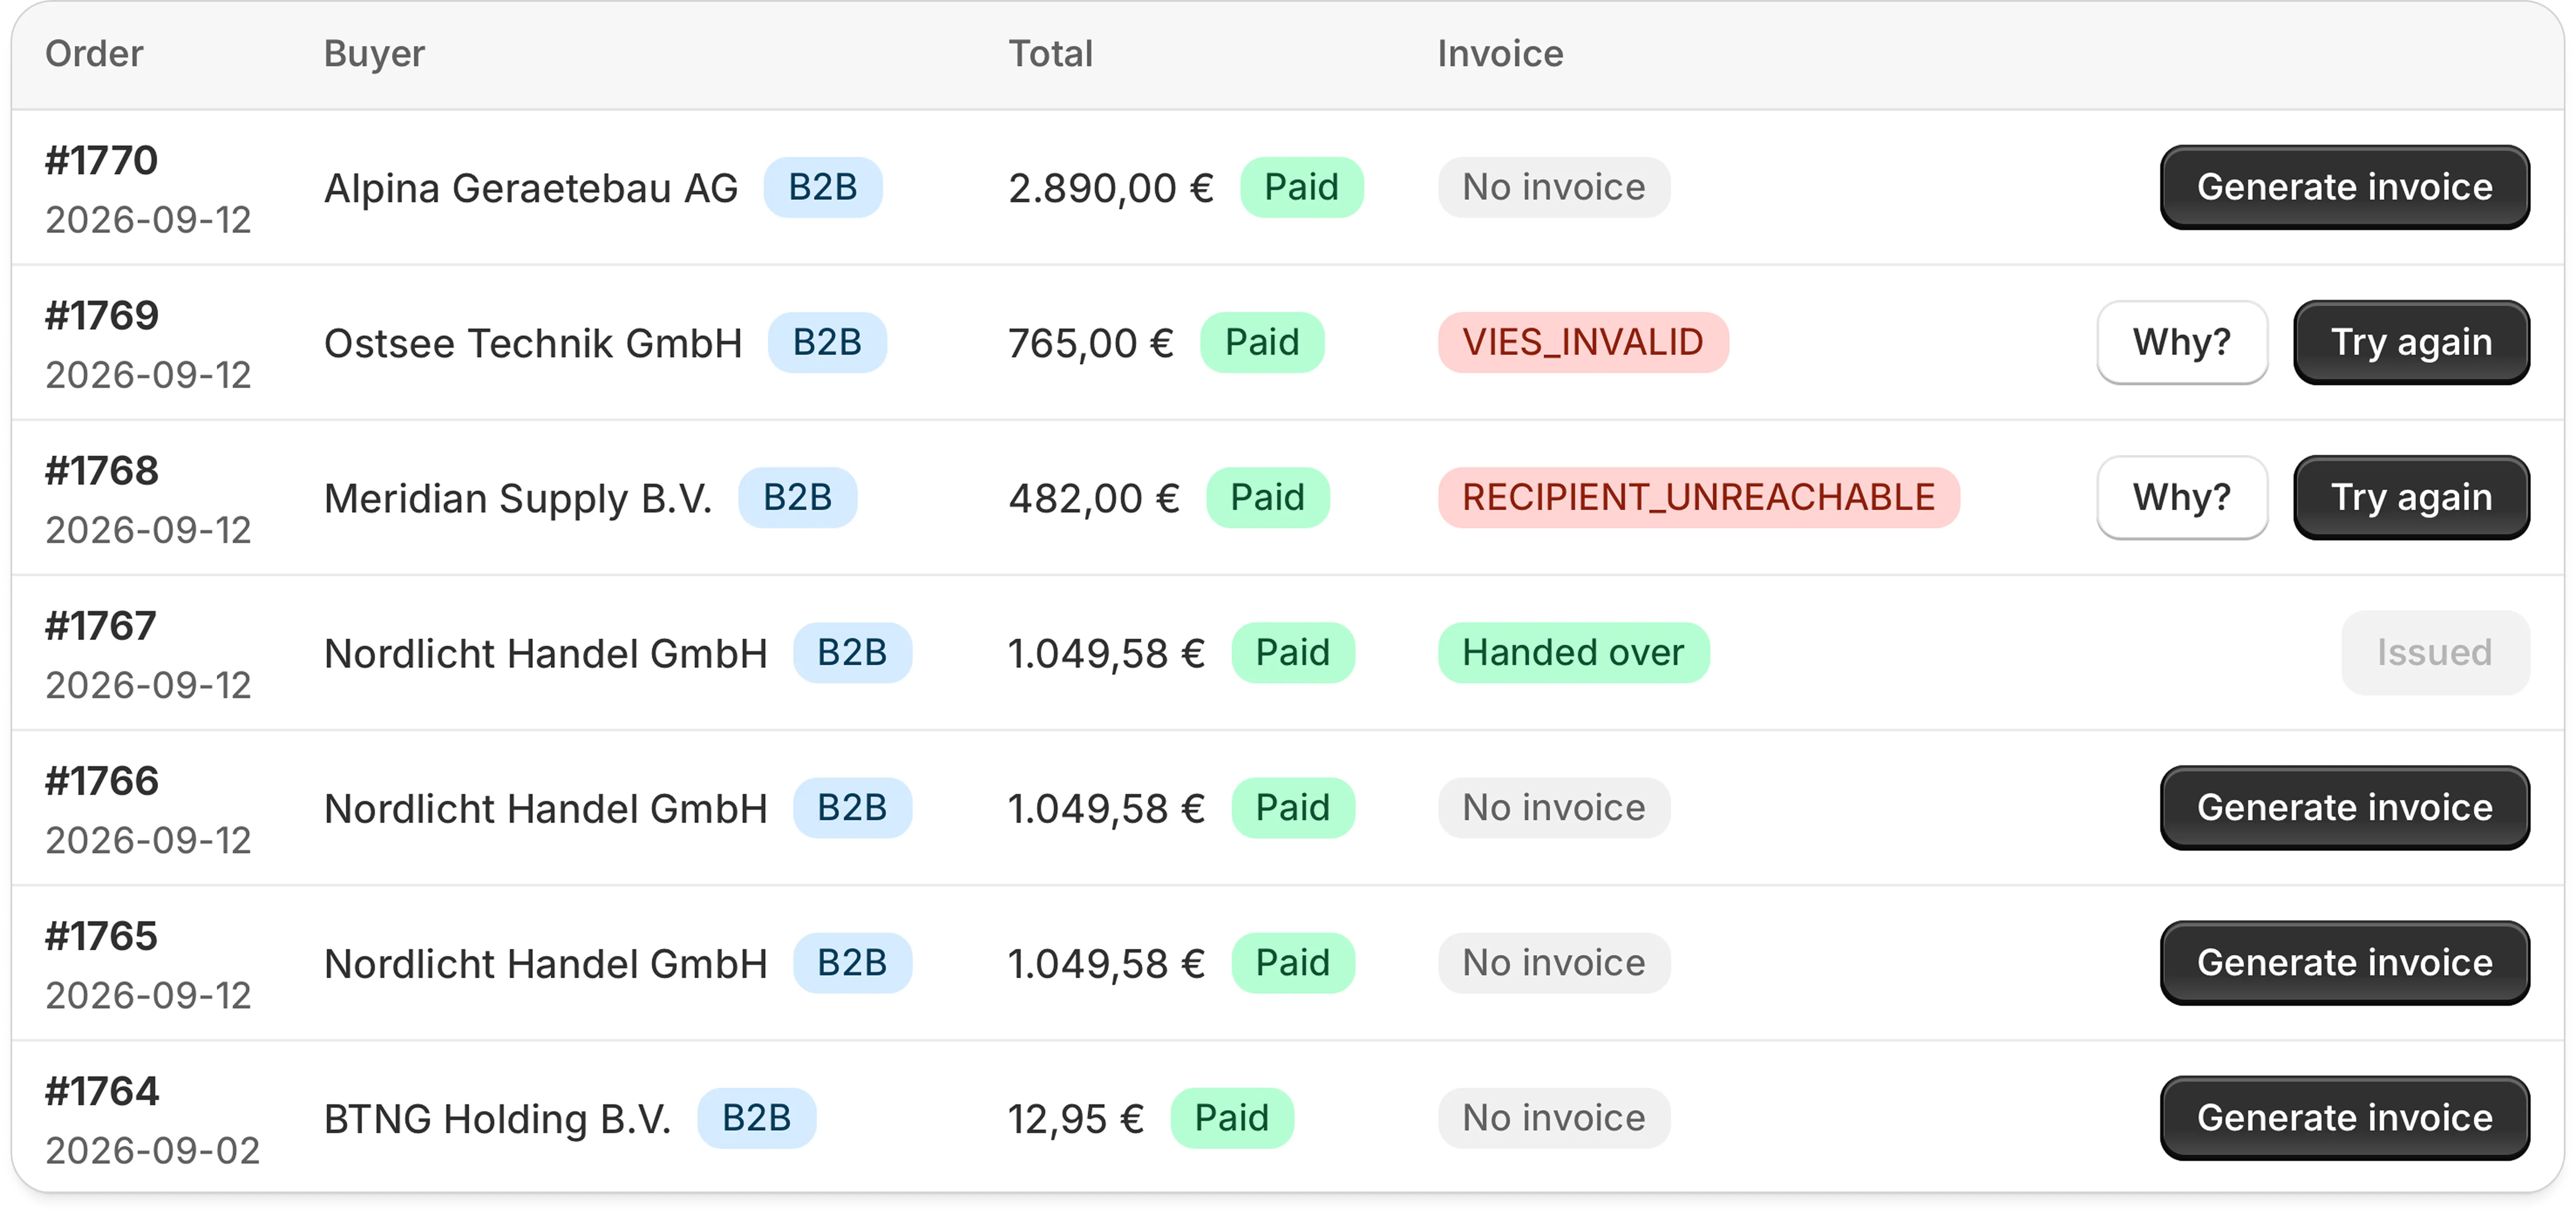This screenshot has height=1215, width=2576.
Task: Click the Order column header
Action: coord(94,53)
